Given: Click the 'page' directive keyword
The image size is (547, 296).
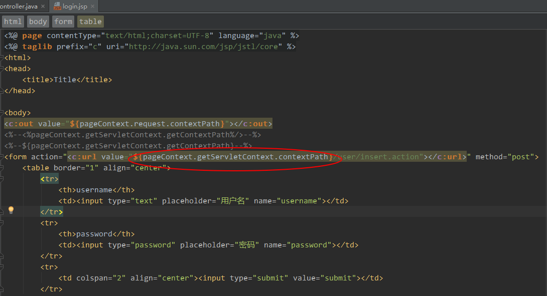Looking at the screenshot, I should tap(32, 36).
